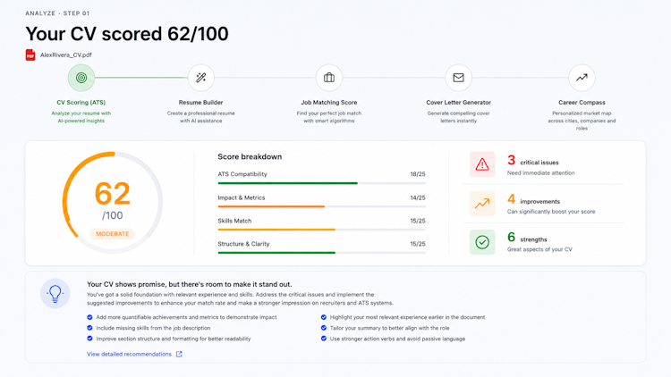The width and height of the screenshot is (671, 377).
Task: Open the Resume Builder magic wand icon
Action: click(200, 78)
